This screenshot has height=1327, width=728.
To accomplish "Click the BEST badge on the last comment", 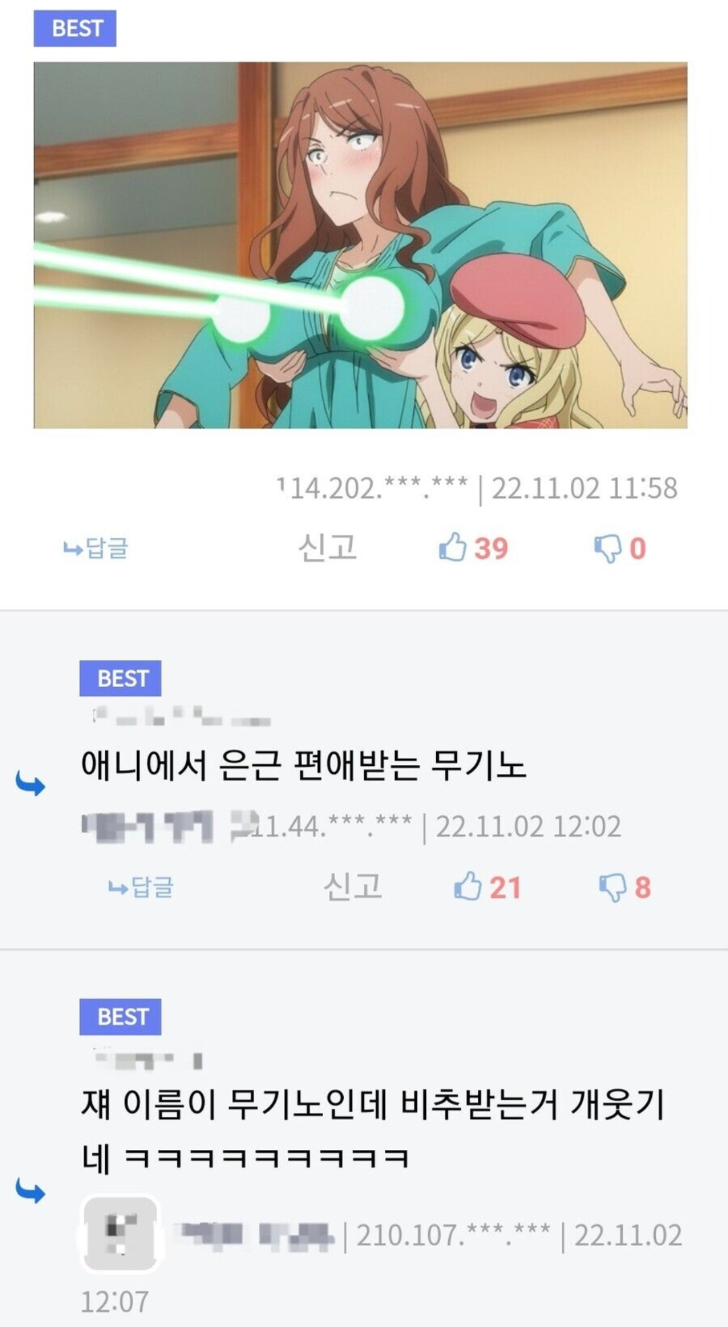I will [120, 1016].
